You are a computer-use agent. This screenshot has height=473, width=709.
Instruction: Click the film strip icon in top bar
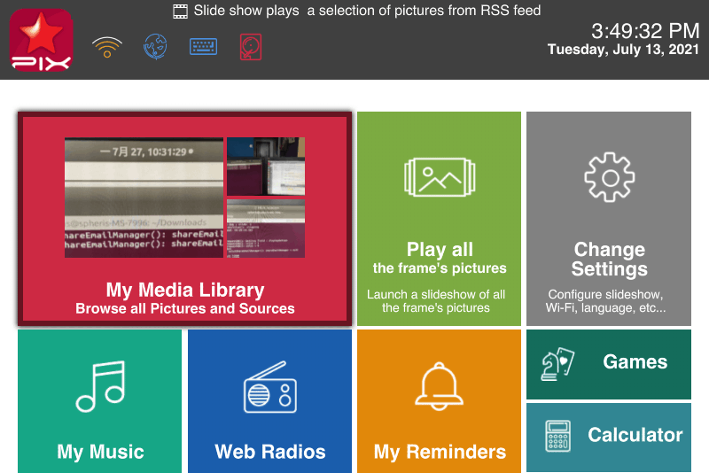pyautogui.click(x=181, y=12)
